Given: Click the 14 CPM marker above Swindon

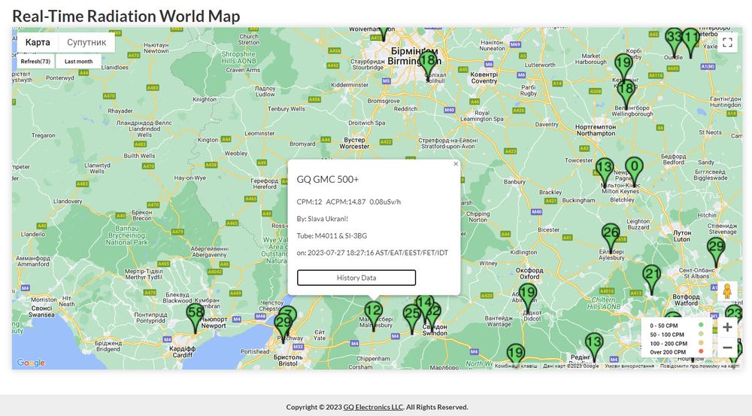Looking at the screenshot, I should (424, 304).
